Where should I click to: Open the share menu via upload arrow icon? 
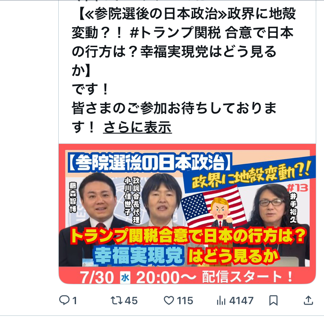coord(308,300)
